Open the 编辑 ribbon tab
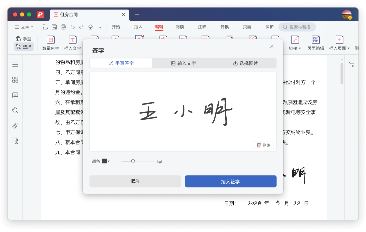 click(159, 27)
